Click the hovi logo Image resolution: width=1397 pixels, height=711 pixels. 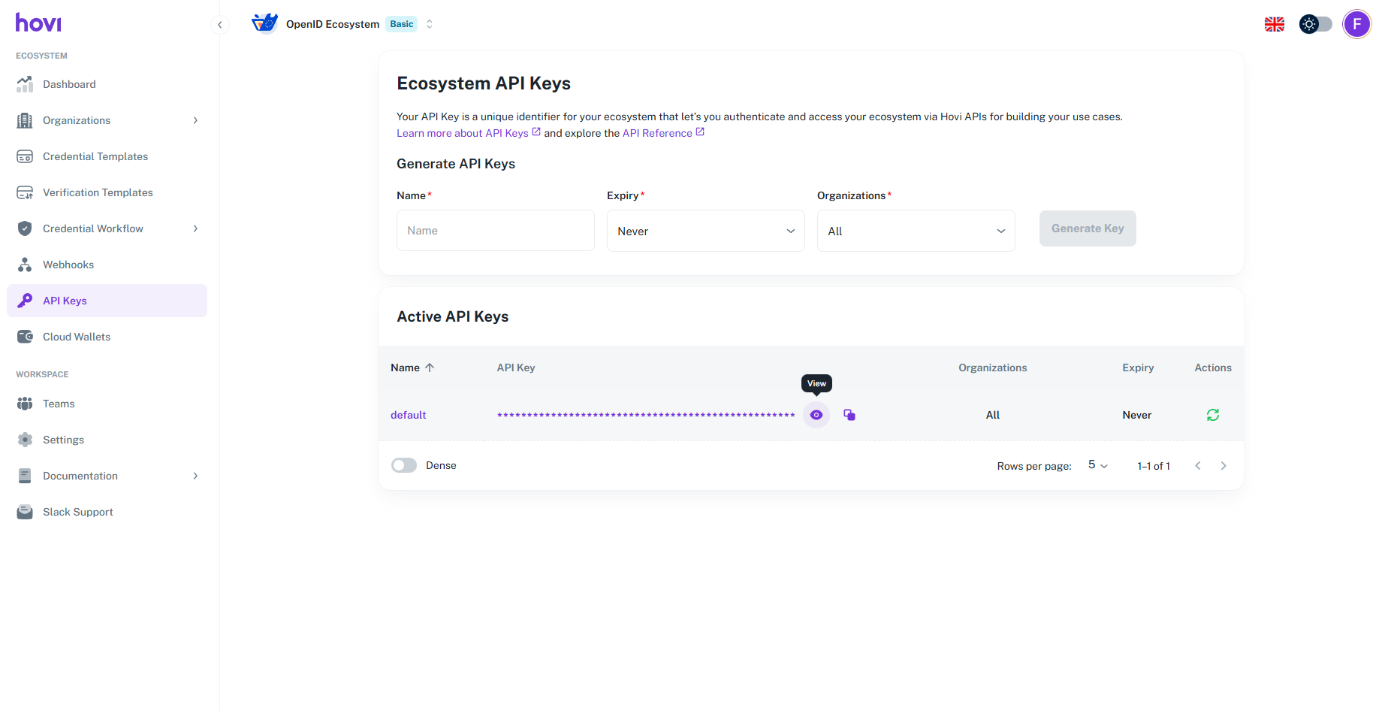pos(38,23)
